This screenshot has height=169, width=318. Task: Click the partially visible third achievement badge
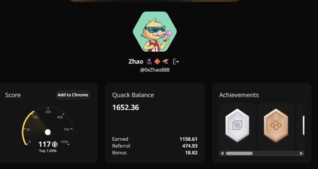303,125
